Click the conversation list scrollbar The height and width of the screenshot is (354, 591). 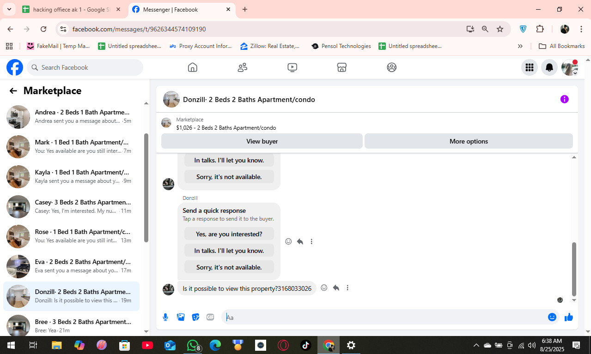tap(146, 188)
